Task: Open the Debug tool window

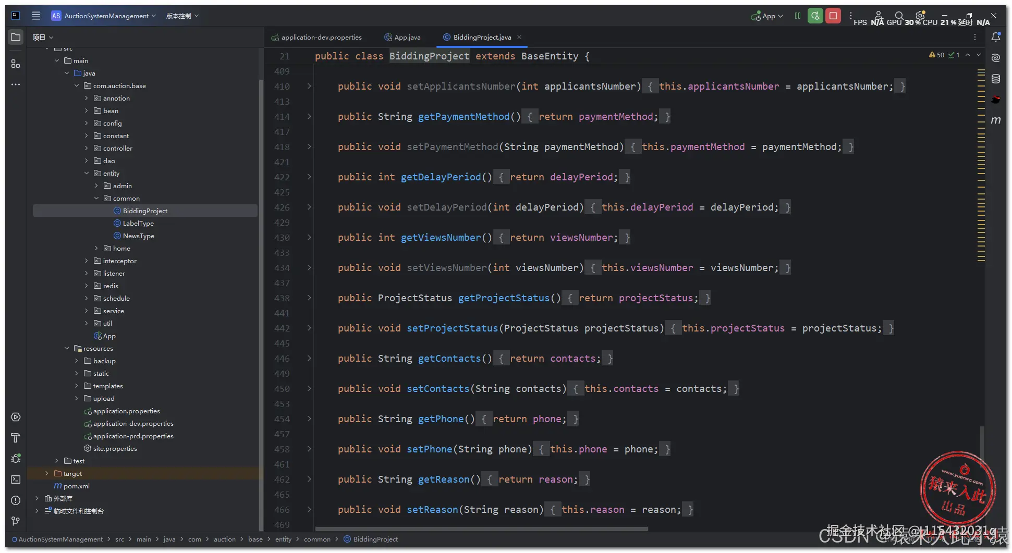Action: click(x=16, y=459)
